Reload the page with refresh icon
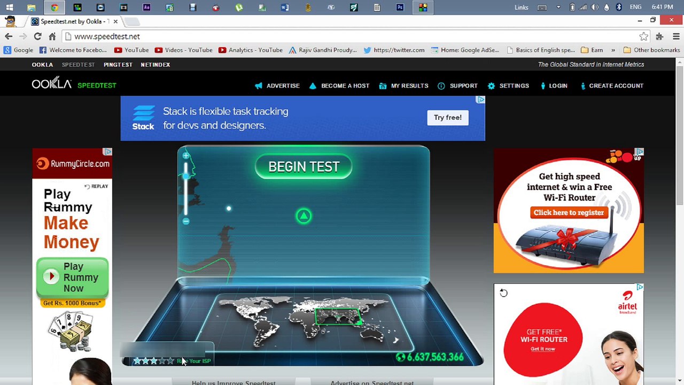This screenshot has width=684, height=385. (x=37, y=36)
